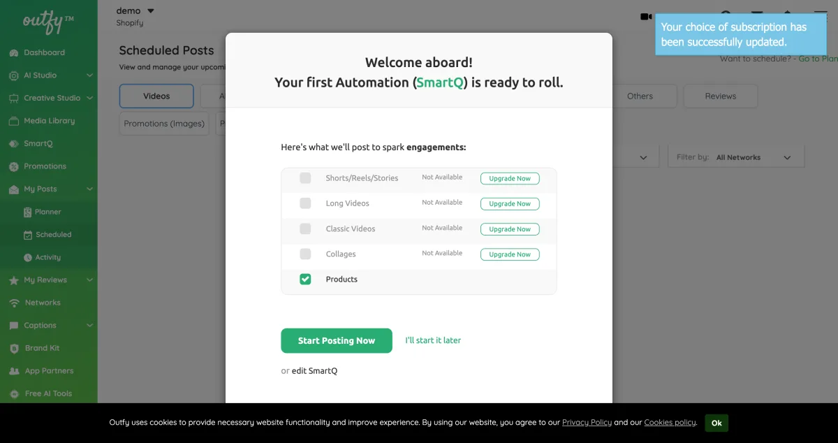Viewport: 838px width, 443px height.
Task: Click the My Posts envelope icon
Action: click(x=13, y=189)
